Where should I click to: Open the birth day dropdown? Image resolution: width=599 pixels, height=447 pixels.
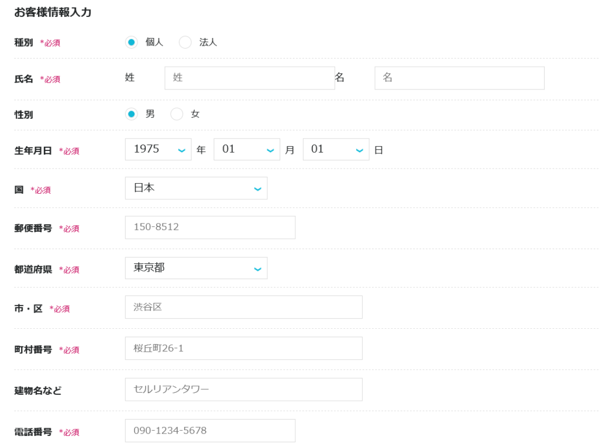[336, 149]
